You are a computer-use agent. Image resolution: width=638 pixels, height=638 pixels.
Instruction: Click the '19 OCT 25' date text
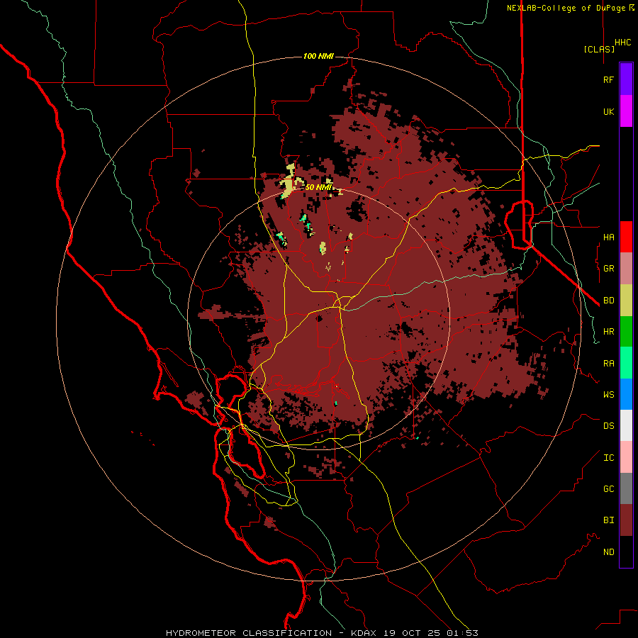tap(412, 633)
